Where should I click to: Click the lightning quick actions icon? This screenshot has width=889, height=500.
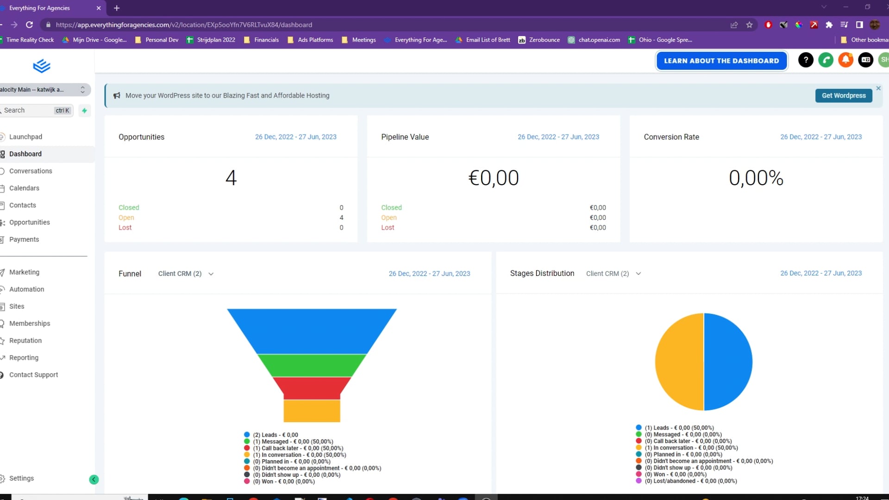coord(84,111)
